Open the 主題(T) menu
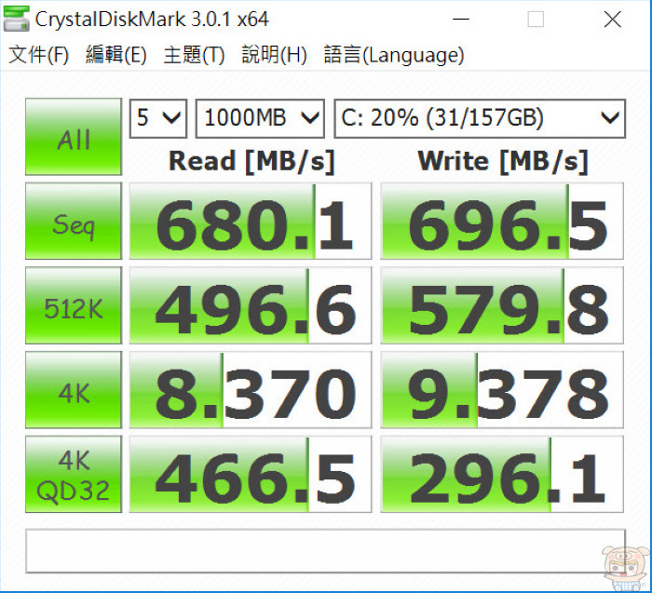Viewport: 652px width, 593px height. pos(194,54)
